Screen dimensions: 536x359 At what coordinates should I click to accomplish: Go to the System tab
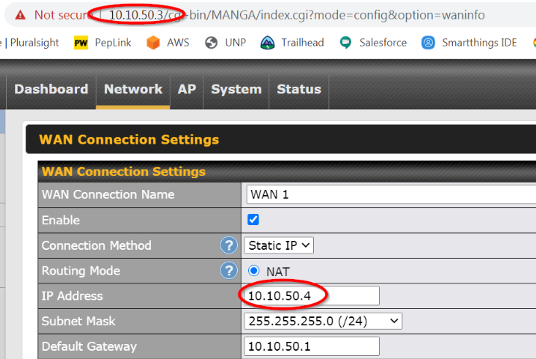point(235,89)
